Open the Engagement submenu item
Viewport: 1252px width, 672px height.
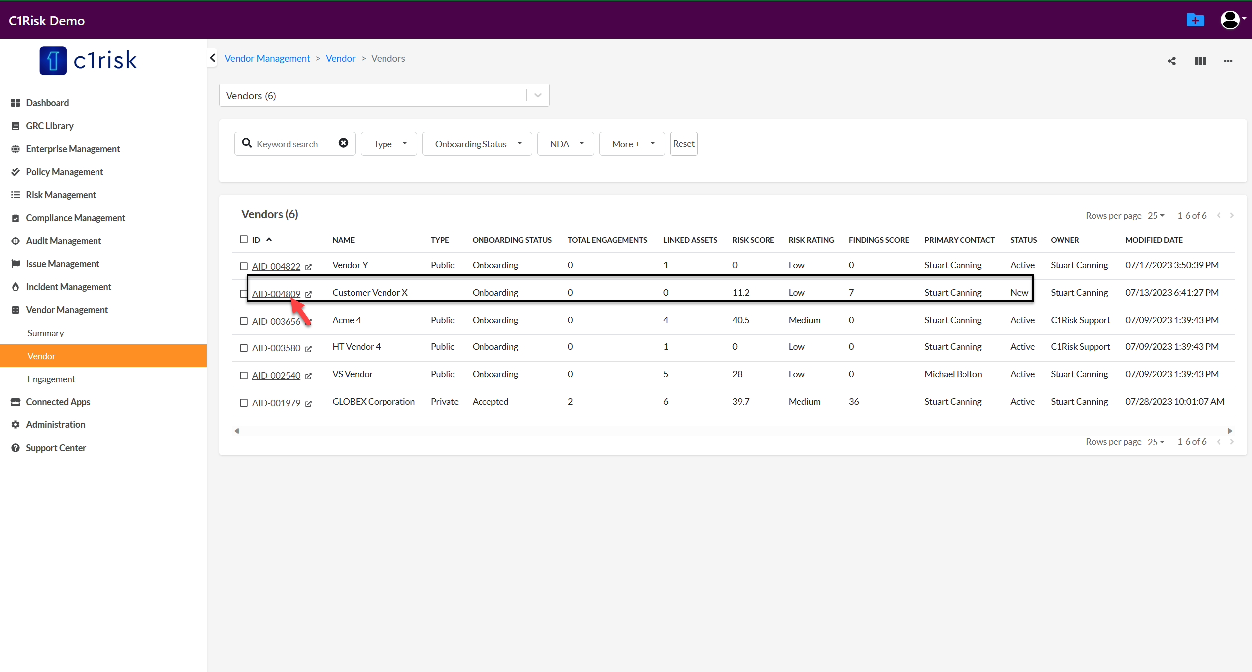[51, 379]
